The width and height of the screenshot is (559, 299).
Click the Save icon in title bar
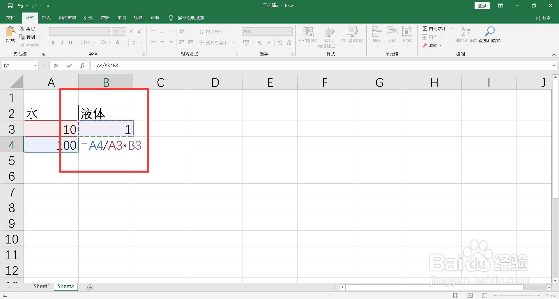10,6
